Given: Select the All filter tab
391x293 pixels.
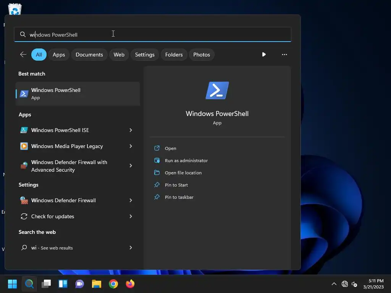Looking at the screenshot, I should click(x=39, y=55).
